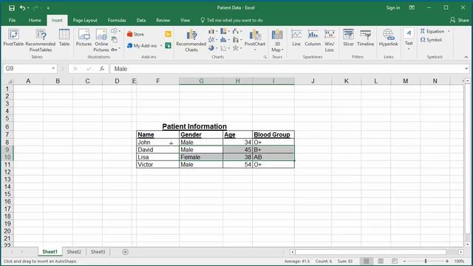Insert Pictures from file
This screenshot has width=473, height=266.
[x=84, y=38]
